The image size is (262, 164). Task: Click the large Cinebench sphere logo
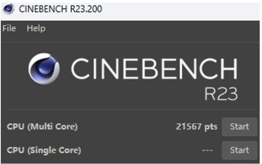click(x=44, y=68)
